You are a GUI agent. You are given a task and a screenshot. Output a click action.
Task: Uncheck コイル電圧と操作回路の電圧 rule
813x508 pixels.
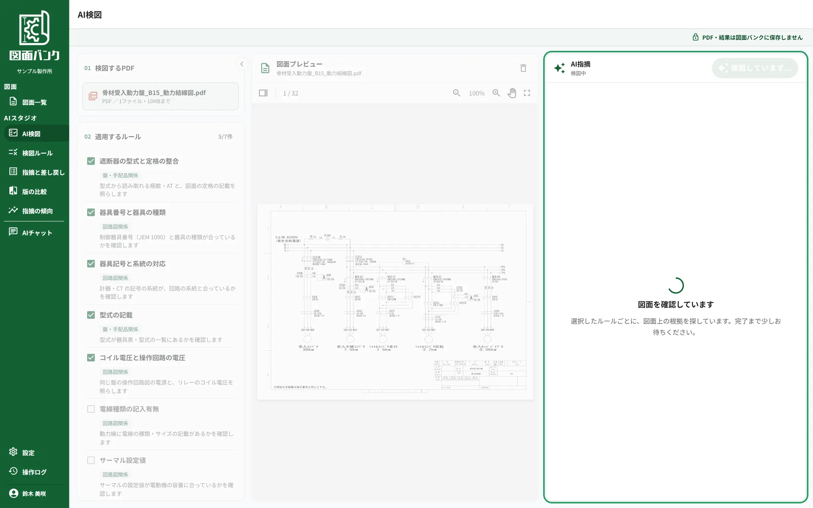(x=91, y=358)
